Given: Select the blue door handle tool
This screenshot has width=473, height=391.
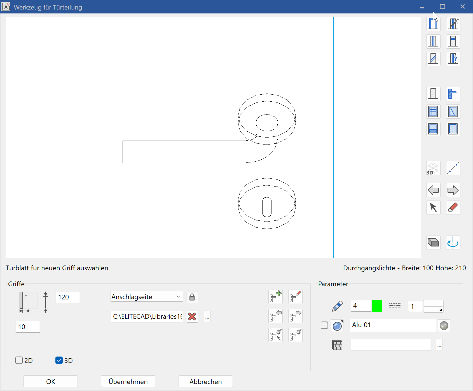Looking at the screenshot, I should tap(453, 94).
